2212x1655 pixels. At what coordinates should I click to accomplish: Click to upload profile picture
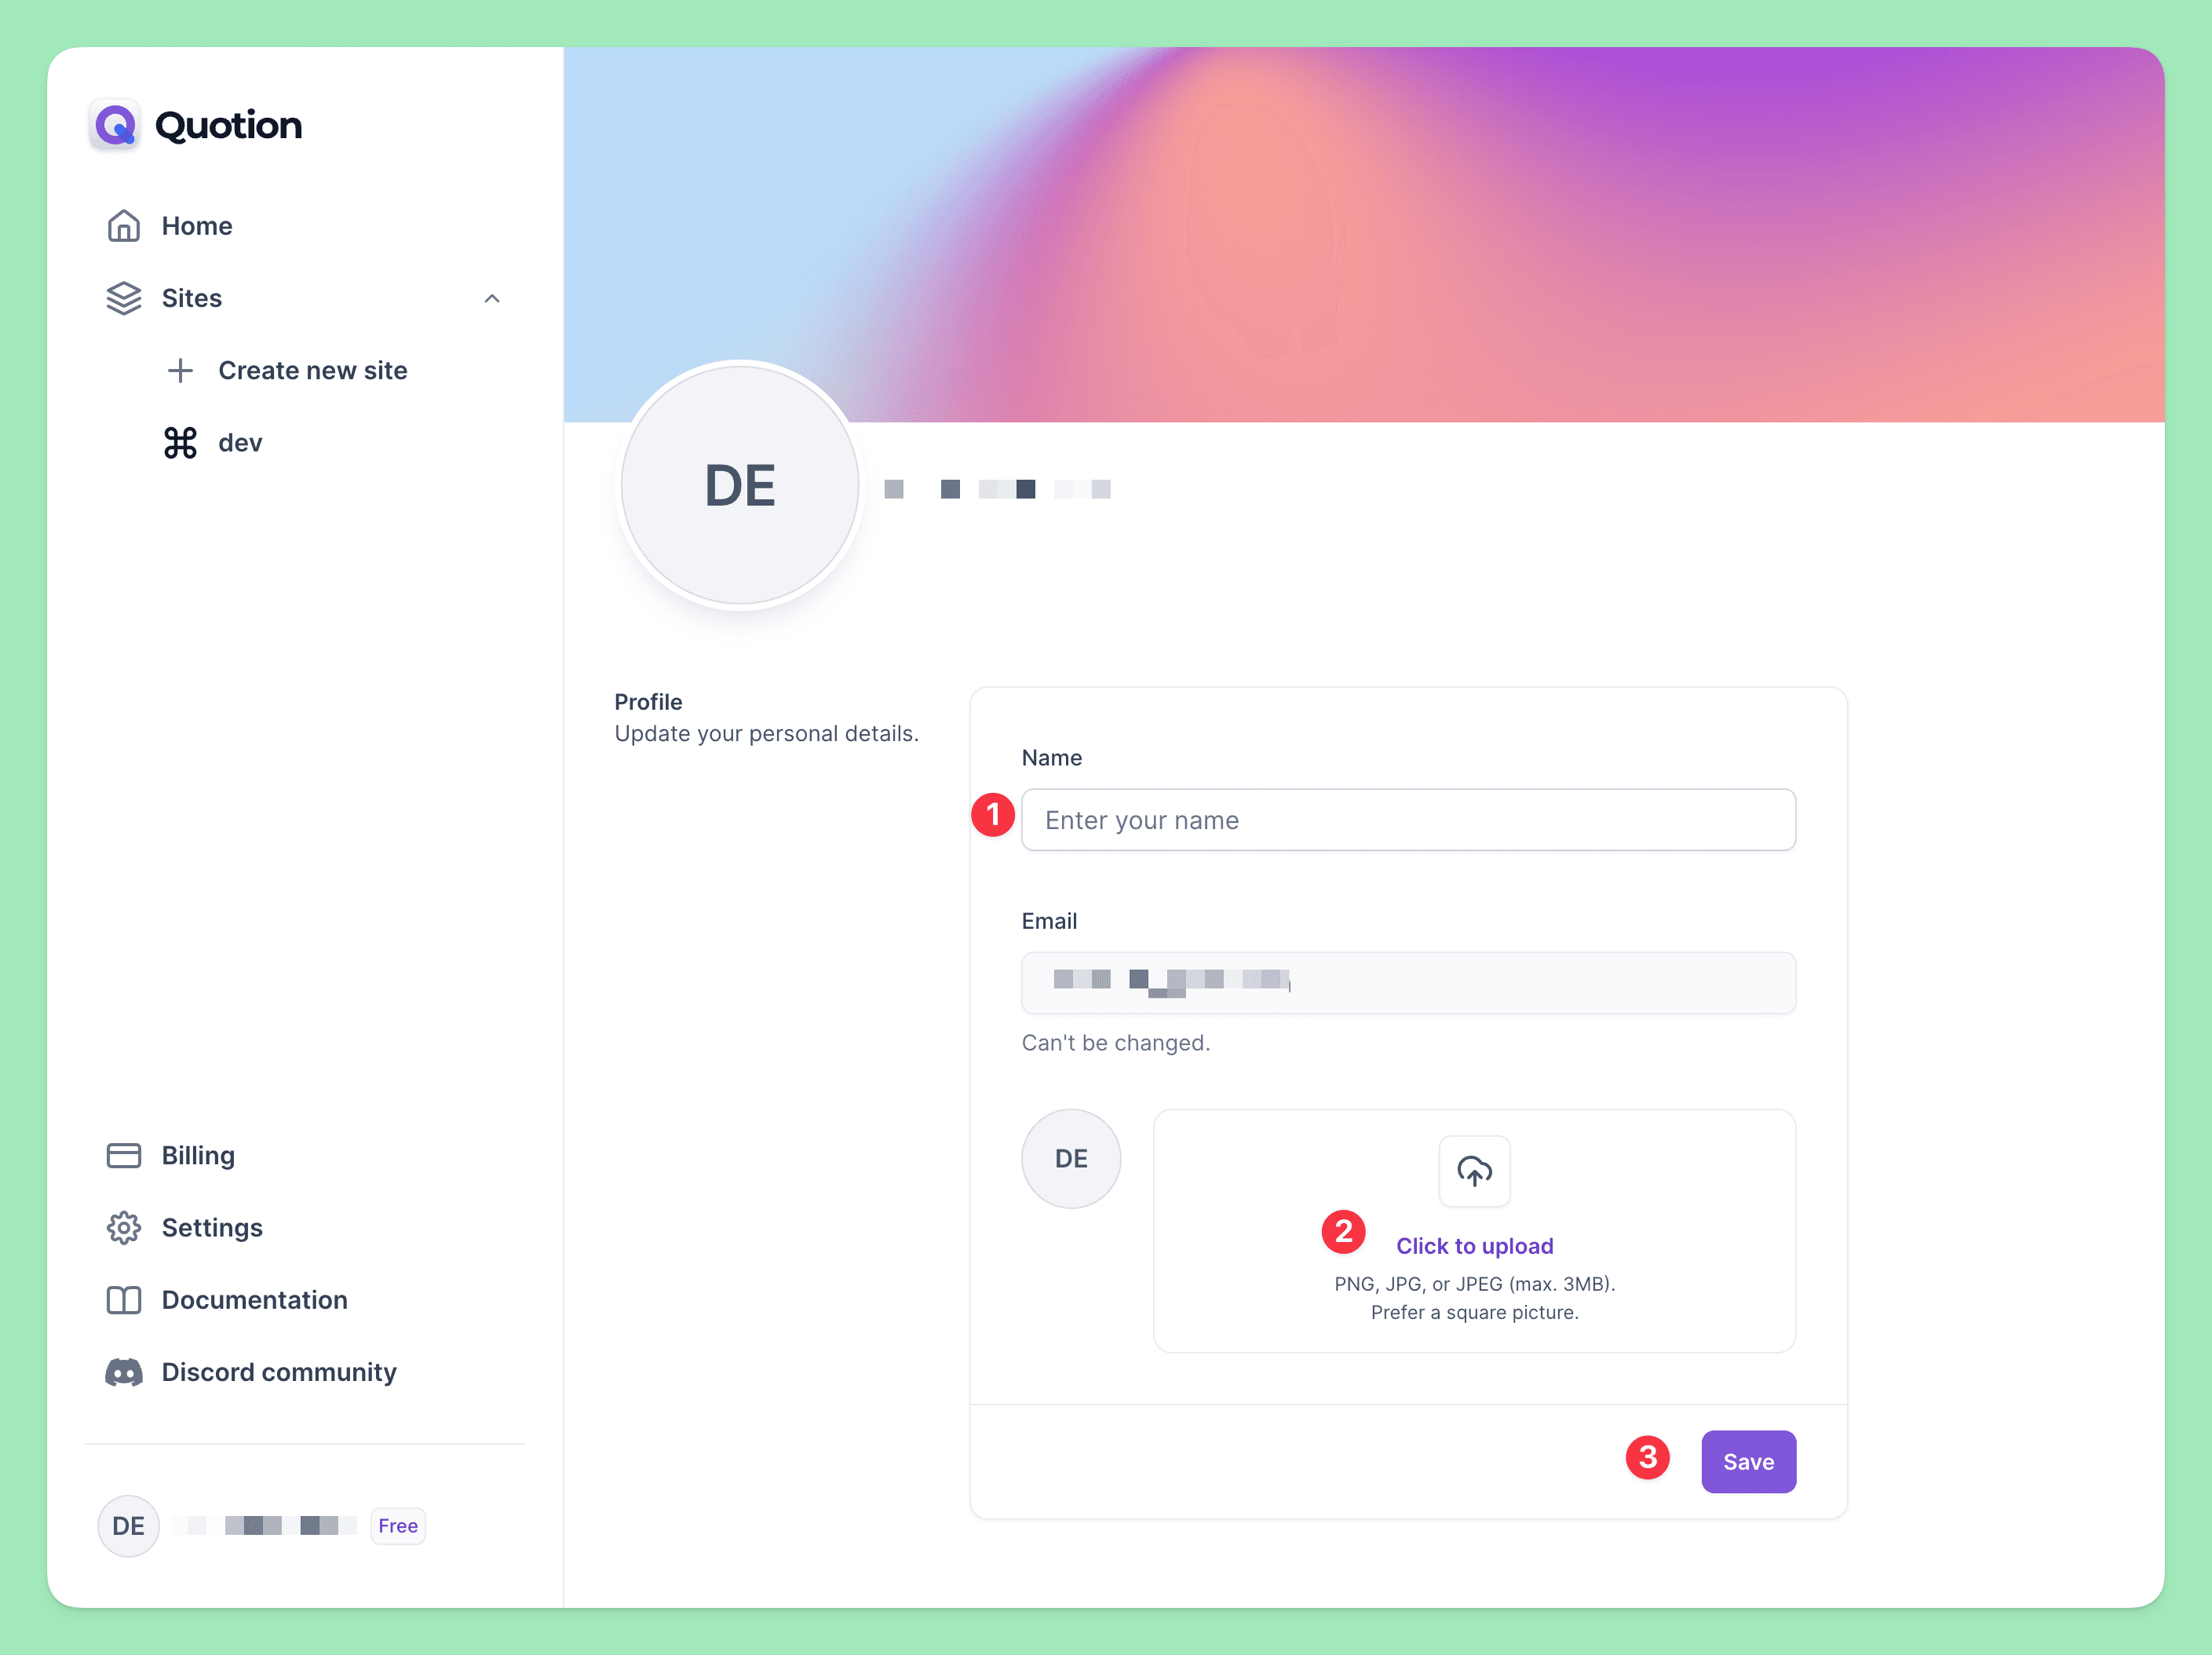[x=1473, y=1244]
